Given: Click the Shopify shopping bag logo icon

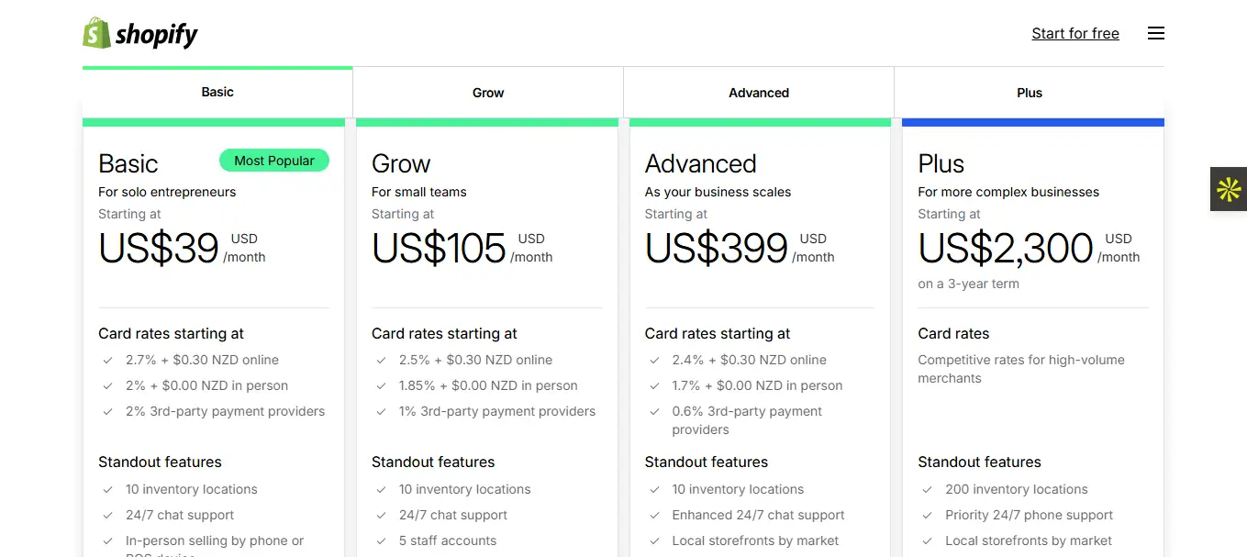Looking at the screenshot, I should (x=94, y=33).
